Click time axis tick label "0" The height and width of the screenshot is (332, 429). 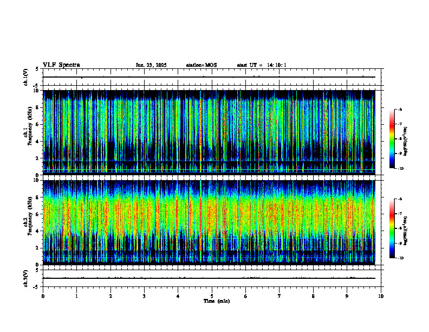(x=43, y=296)
